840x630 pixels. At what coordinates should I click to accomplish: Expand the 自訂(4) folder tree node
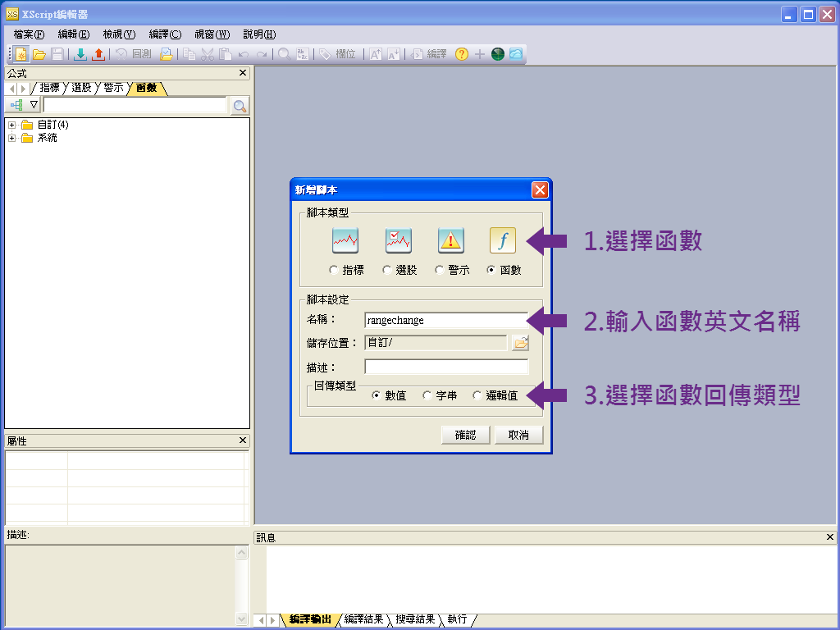click(11, 125)
